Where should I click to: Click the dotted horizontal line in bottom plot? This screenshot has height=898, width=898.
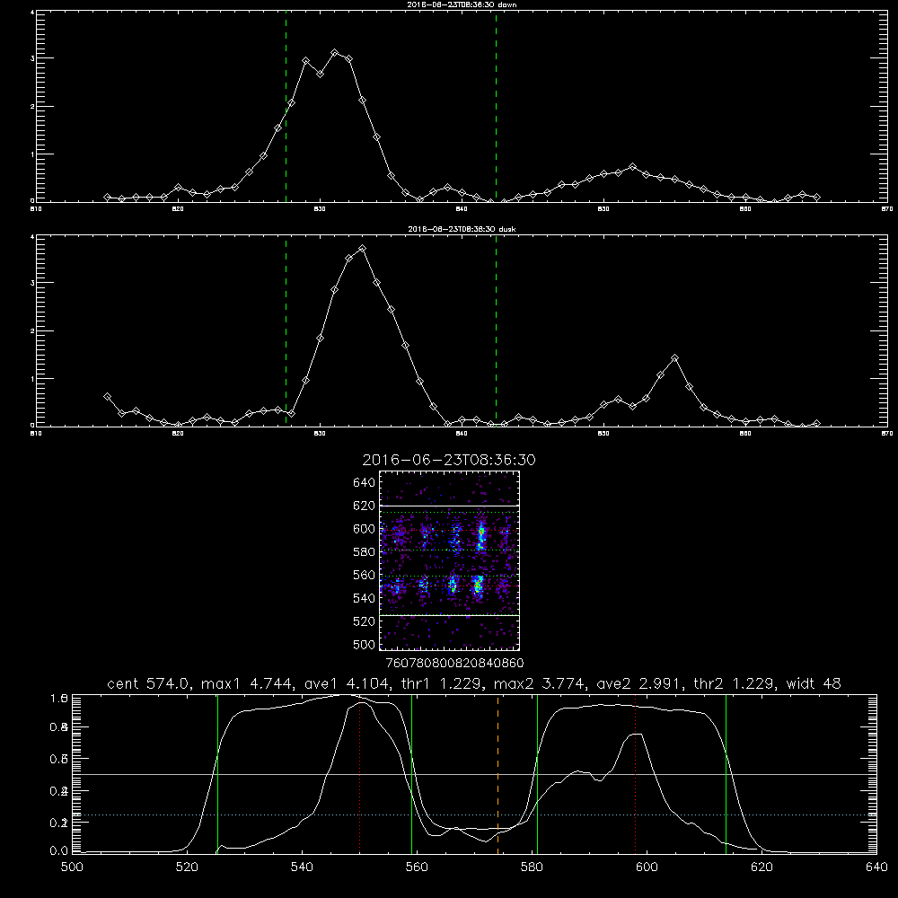pyautogui.click(x=474, y=814)
